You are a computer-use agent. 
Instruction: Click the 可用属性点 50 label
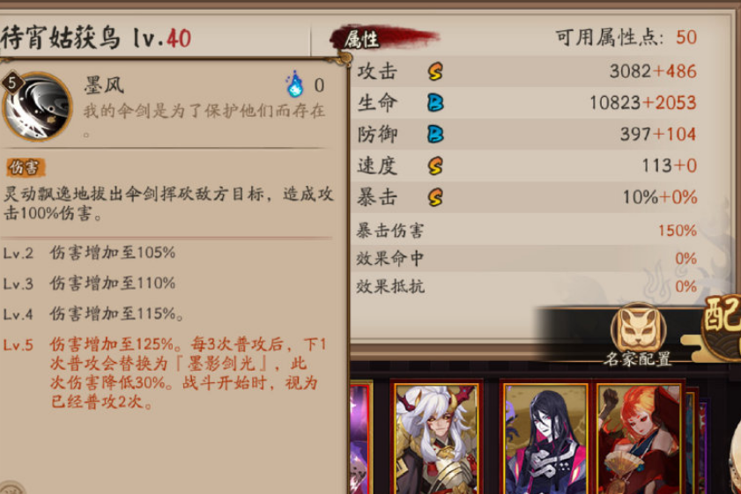(626, 37)
